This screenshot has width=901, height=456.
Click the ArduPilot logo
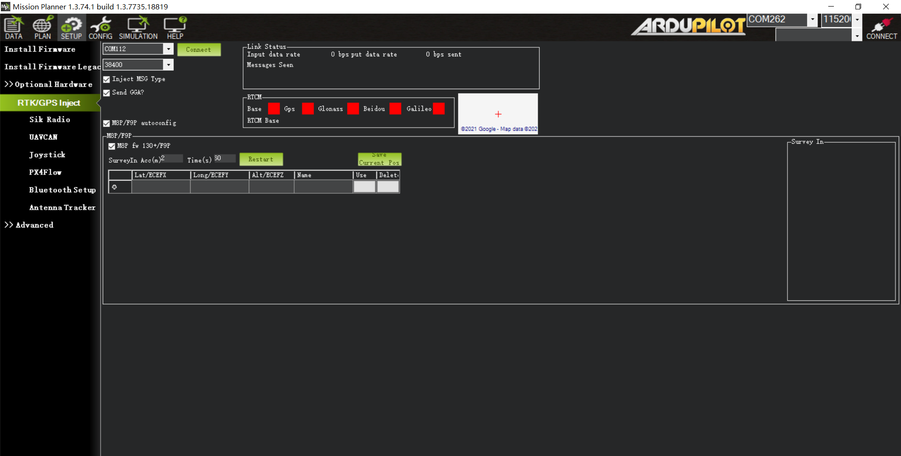point(688,26)
